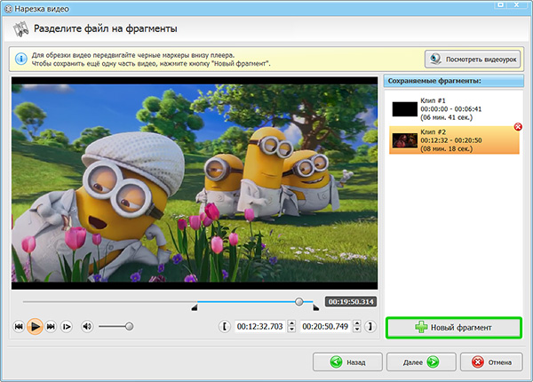
Task: Click the start time field 00:12:32.703
Action: pyautogui.click(x=260, y=327)
